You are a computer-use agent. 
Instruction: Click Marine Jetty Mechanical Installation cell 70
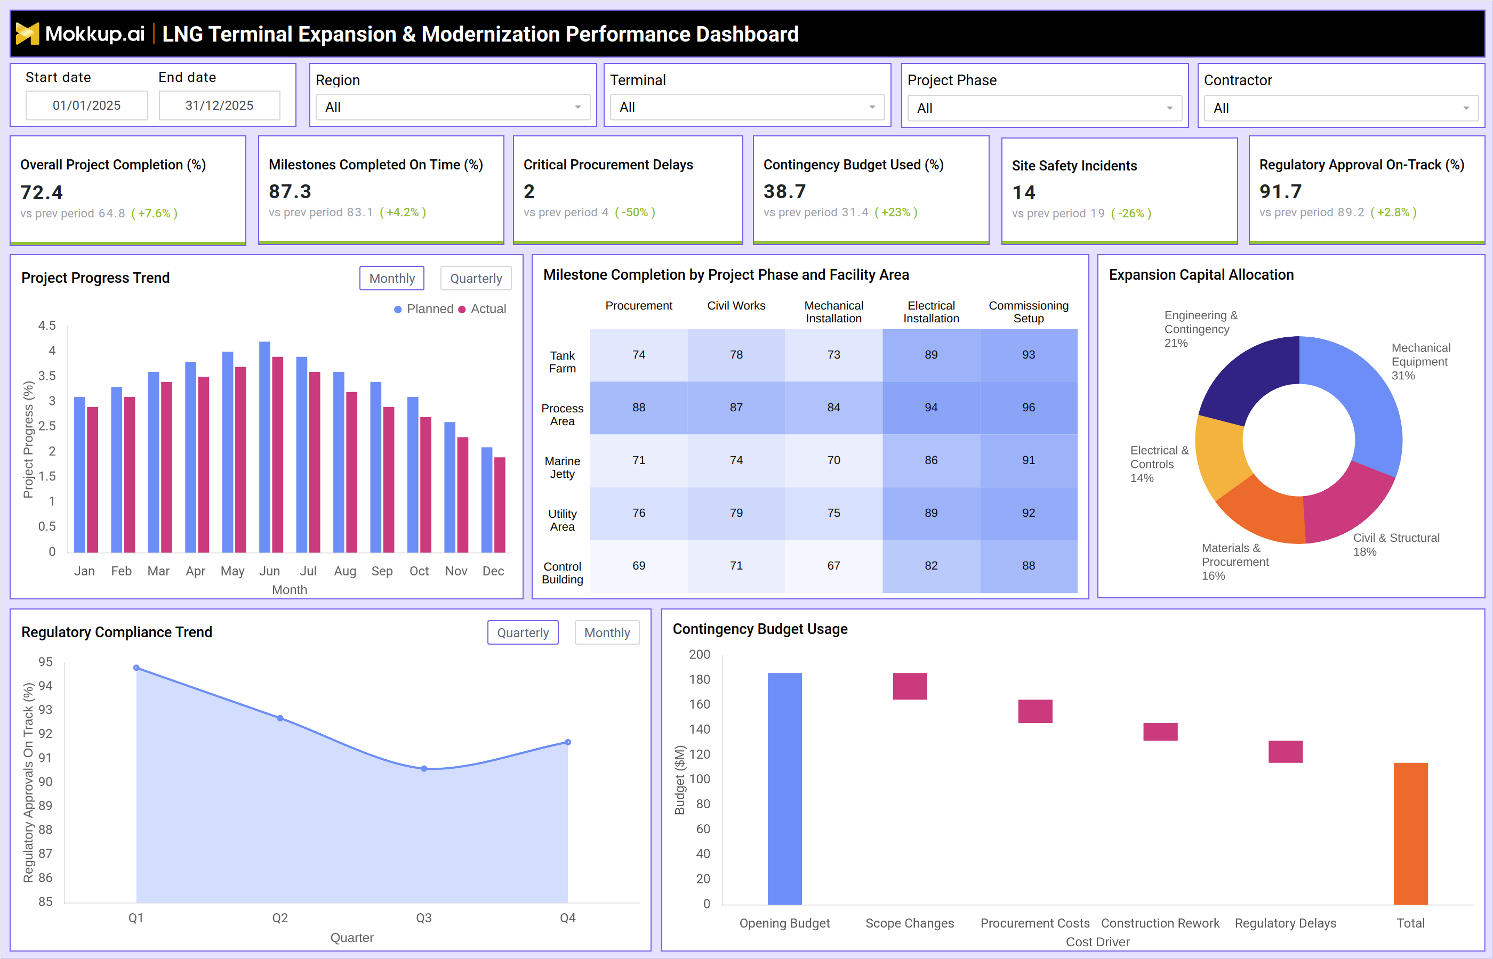[x=834, y=461]
